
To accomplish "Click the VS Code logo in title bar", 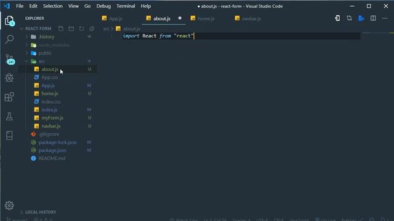I will pyautogui.click(x=7, y=6).
